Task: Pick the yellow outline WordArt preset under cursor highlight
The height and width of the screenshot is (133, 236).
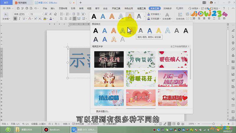Action: [x=122, y=31]
